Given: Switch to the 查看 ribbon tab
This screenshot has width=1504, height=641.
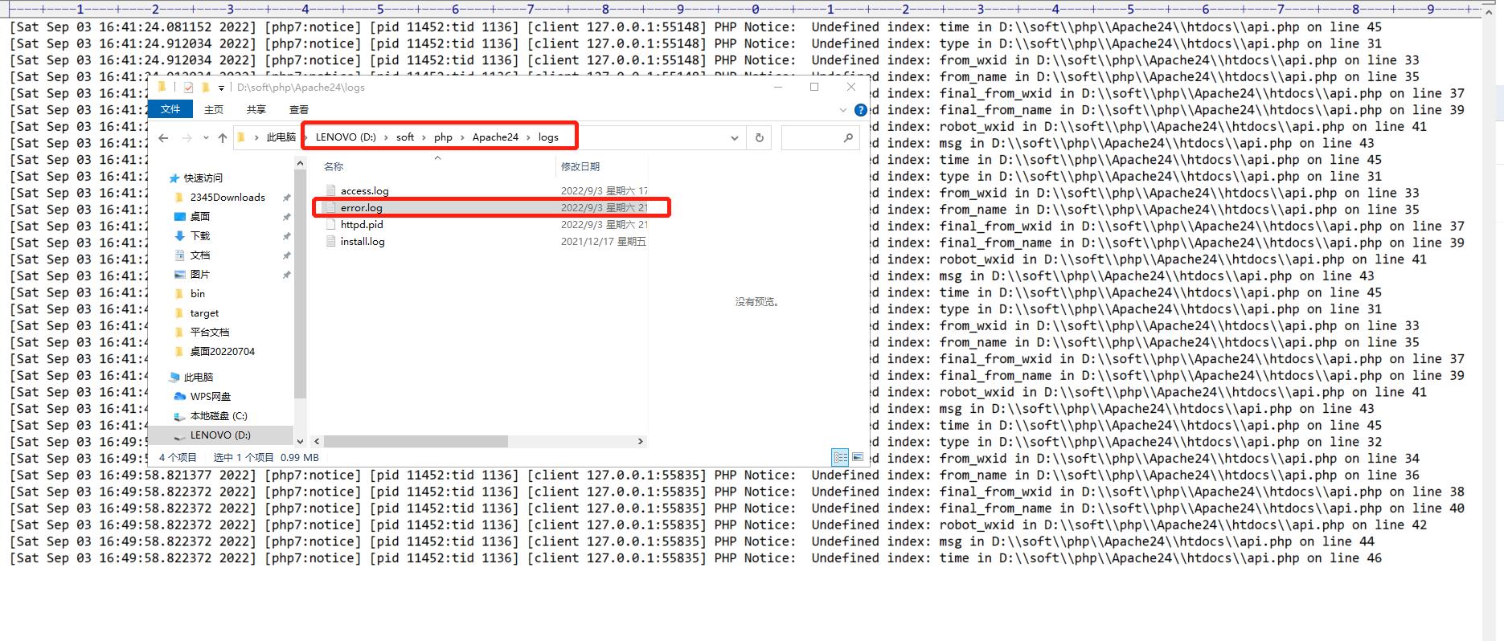Looking at the screenshot, I should coord(299,109).
